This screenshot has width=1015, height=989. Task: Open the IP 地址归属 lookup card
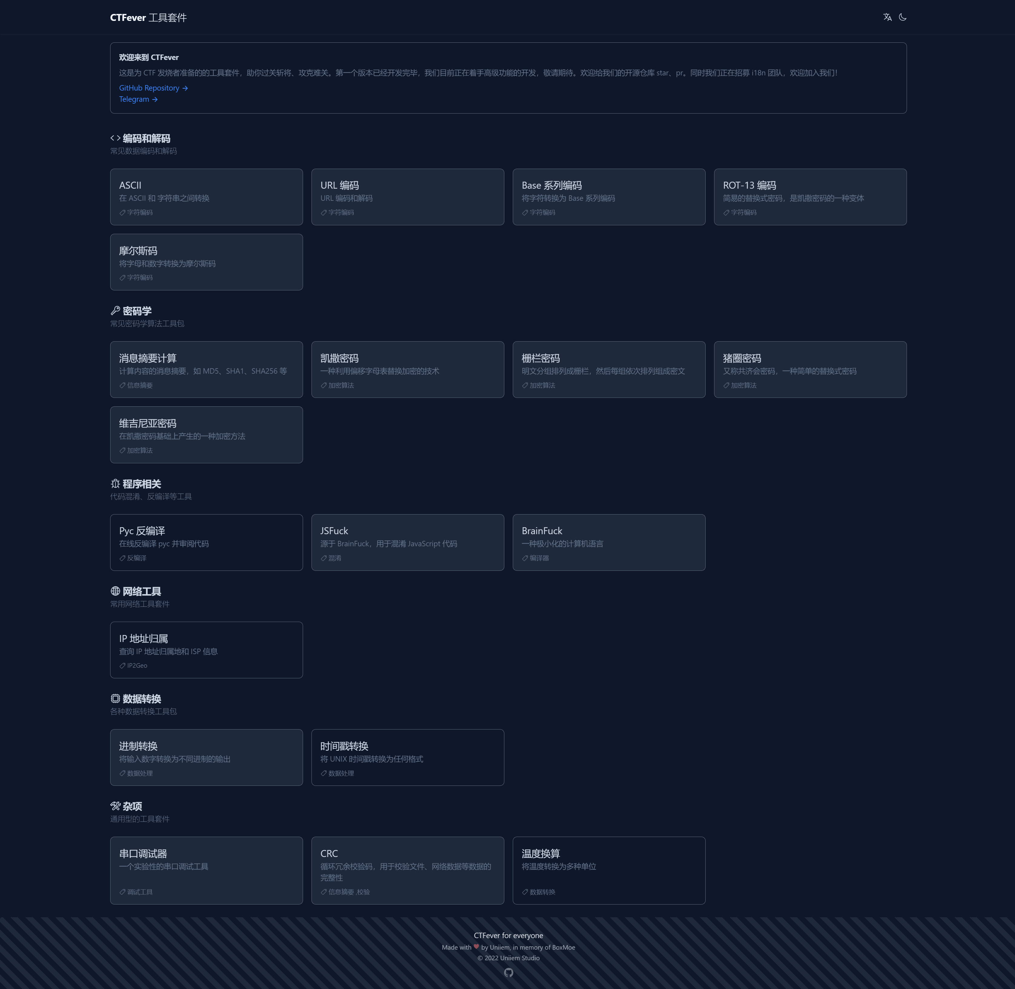click(206, 650)
